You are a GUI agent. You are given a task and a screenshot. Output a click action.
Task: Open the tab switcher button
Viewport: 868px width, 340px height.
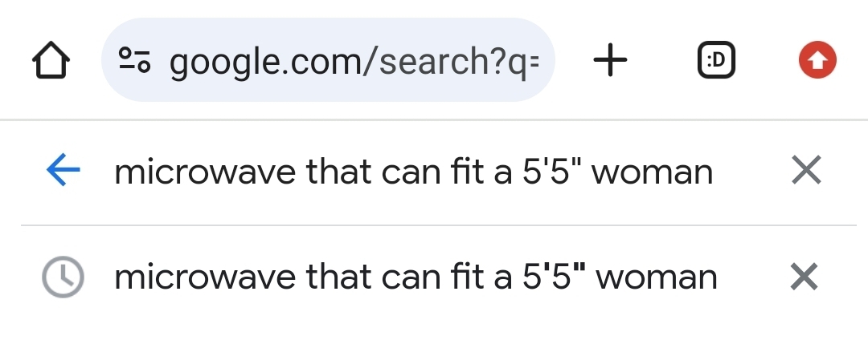pos(715,60)
